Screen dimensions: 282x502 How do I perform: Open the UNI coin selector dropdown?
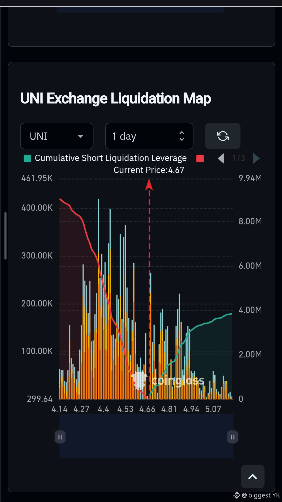(57, 136)
